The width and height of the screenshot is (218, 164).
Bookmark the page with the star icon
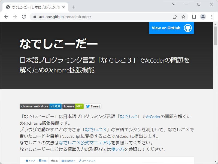click(x=183, y=17)
